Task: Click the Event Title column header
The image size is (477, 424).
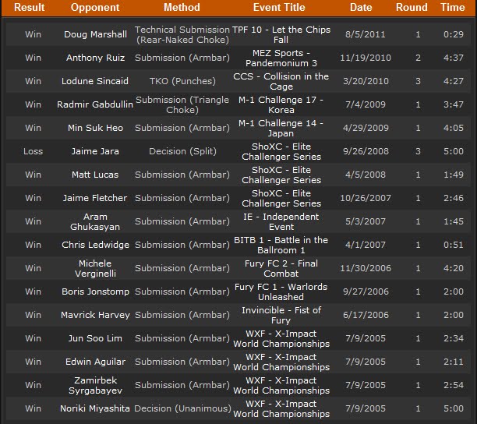Action: coord(279,7)
